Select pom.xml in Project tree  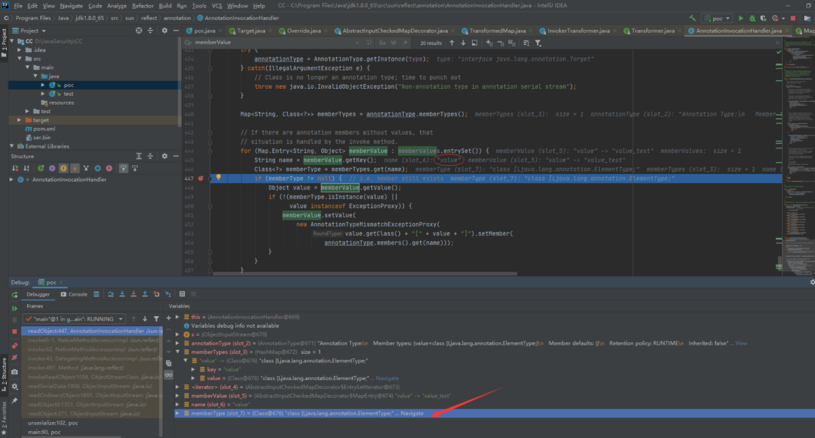tap(44, 129)
